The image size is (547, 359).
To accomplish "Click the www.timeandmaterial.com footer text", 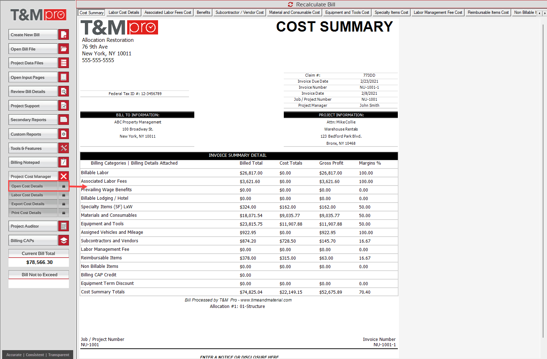I will 266,300.
